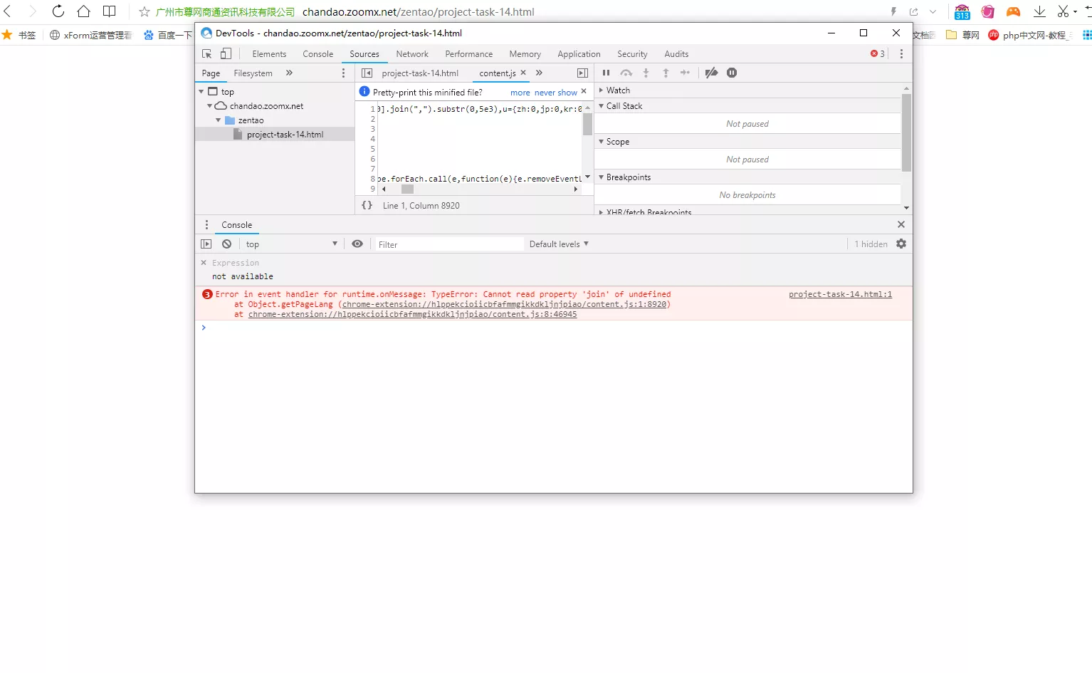Viewport: 1092px width, 673px height.
Task: Show console sidebar panel icon
Action: [x=206, y=244]
